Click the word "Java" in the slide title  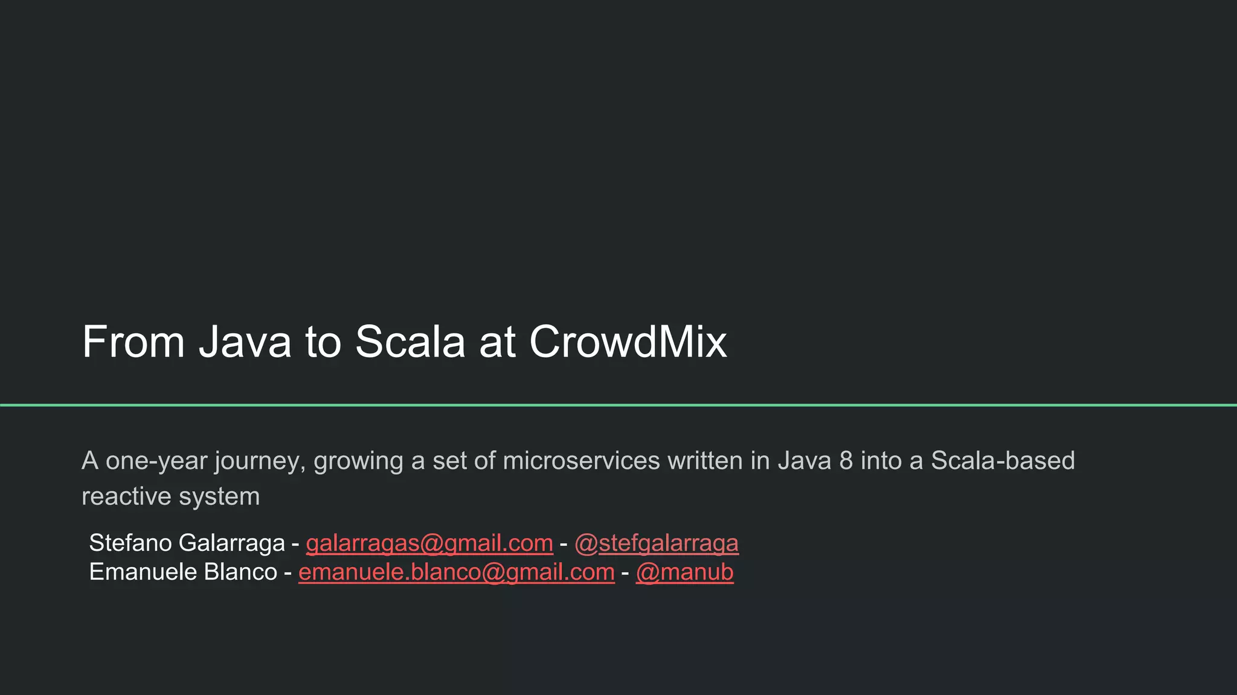pos(245,342)
